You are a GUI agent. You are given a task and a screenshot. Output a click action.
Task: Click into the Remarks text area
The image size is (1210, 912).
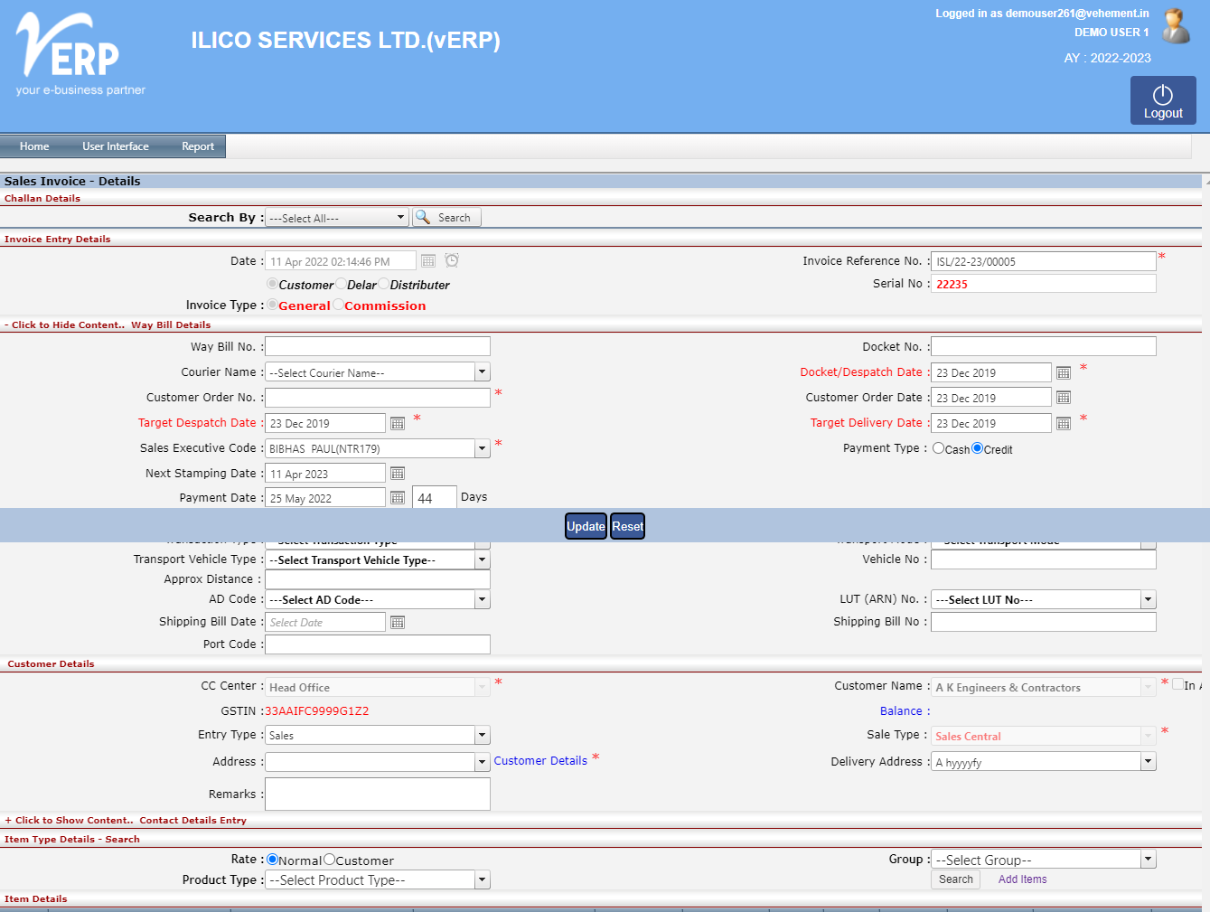click(x=378, y=794)
